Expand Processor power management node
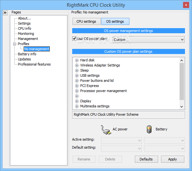The height and width of the screenshot is (171, 192). 77,91
